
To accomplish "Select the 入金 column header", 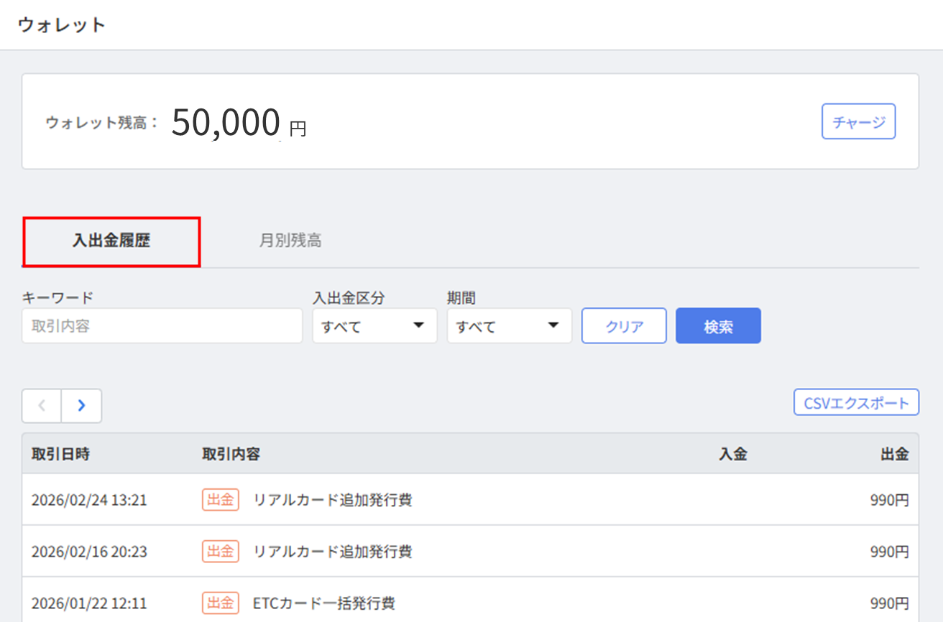I will point(732,454).
